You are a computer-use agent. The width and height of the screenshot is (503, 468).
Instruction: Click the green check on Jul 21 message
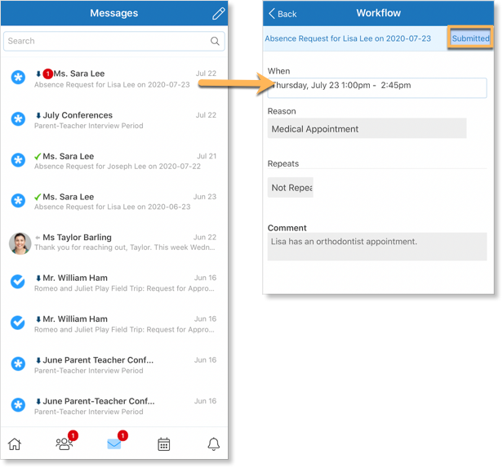[x=38, y=156]
